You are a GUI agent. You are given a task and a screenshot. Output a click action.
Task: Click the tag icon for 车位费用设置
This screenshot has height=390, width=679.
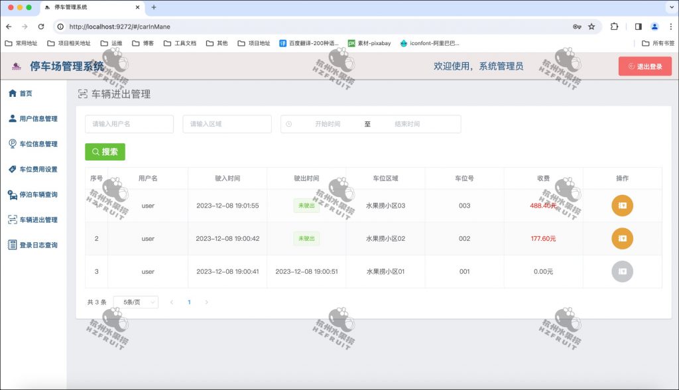[11, 169]
